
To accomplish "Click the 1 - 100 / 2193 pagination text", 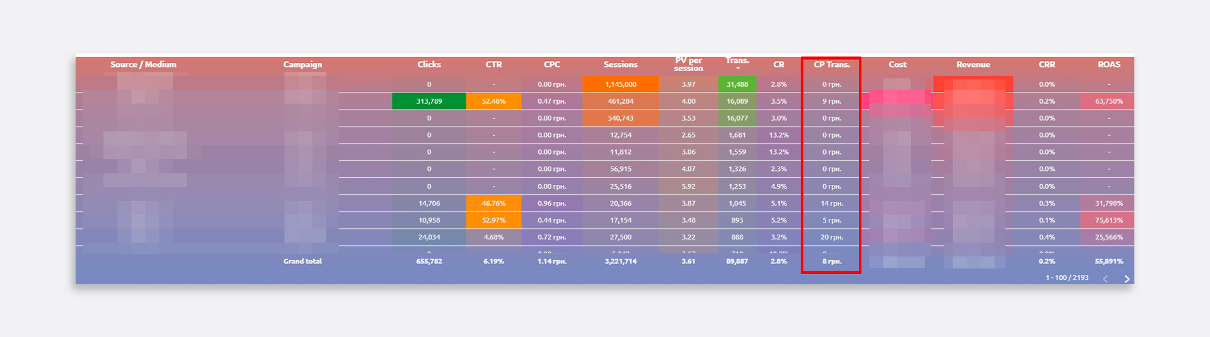I will click(x=1066, y=278).
